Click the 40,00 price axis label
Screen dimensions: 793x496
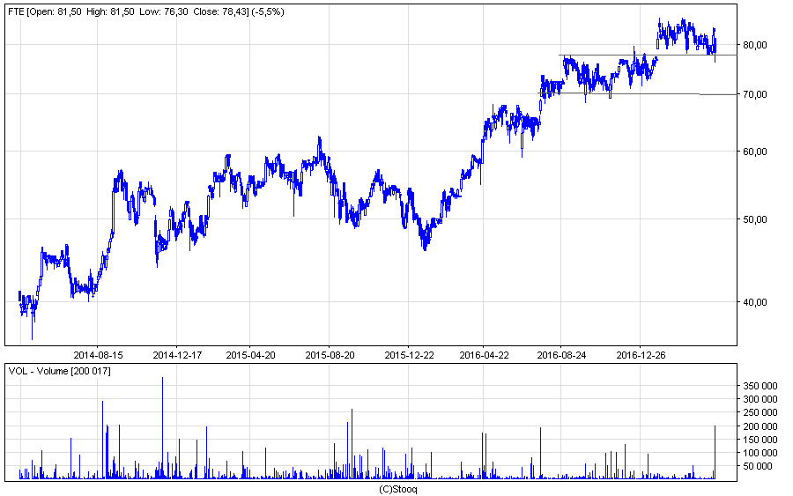tap(754, 302)
